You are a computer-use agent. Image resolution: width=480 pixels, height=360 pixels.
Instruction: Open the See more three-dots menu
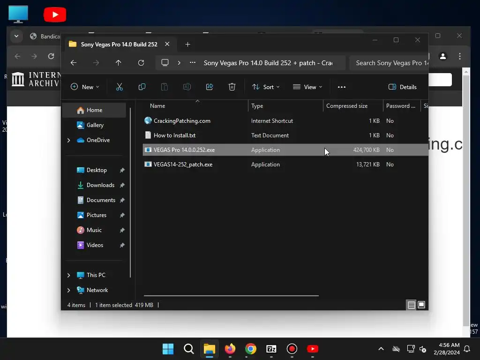342,87
